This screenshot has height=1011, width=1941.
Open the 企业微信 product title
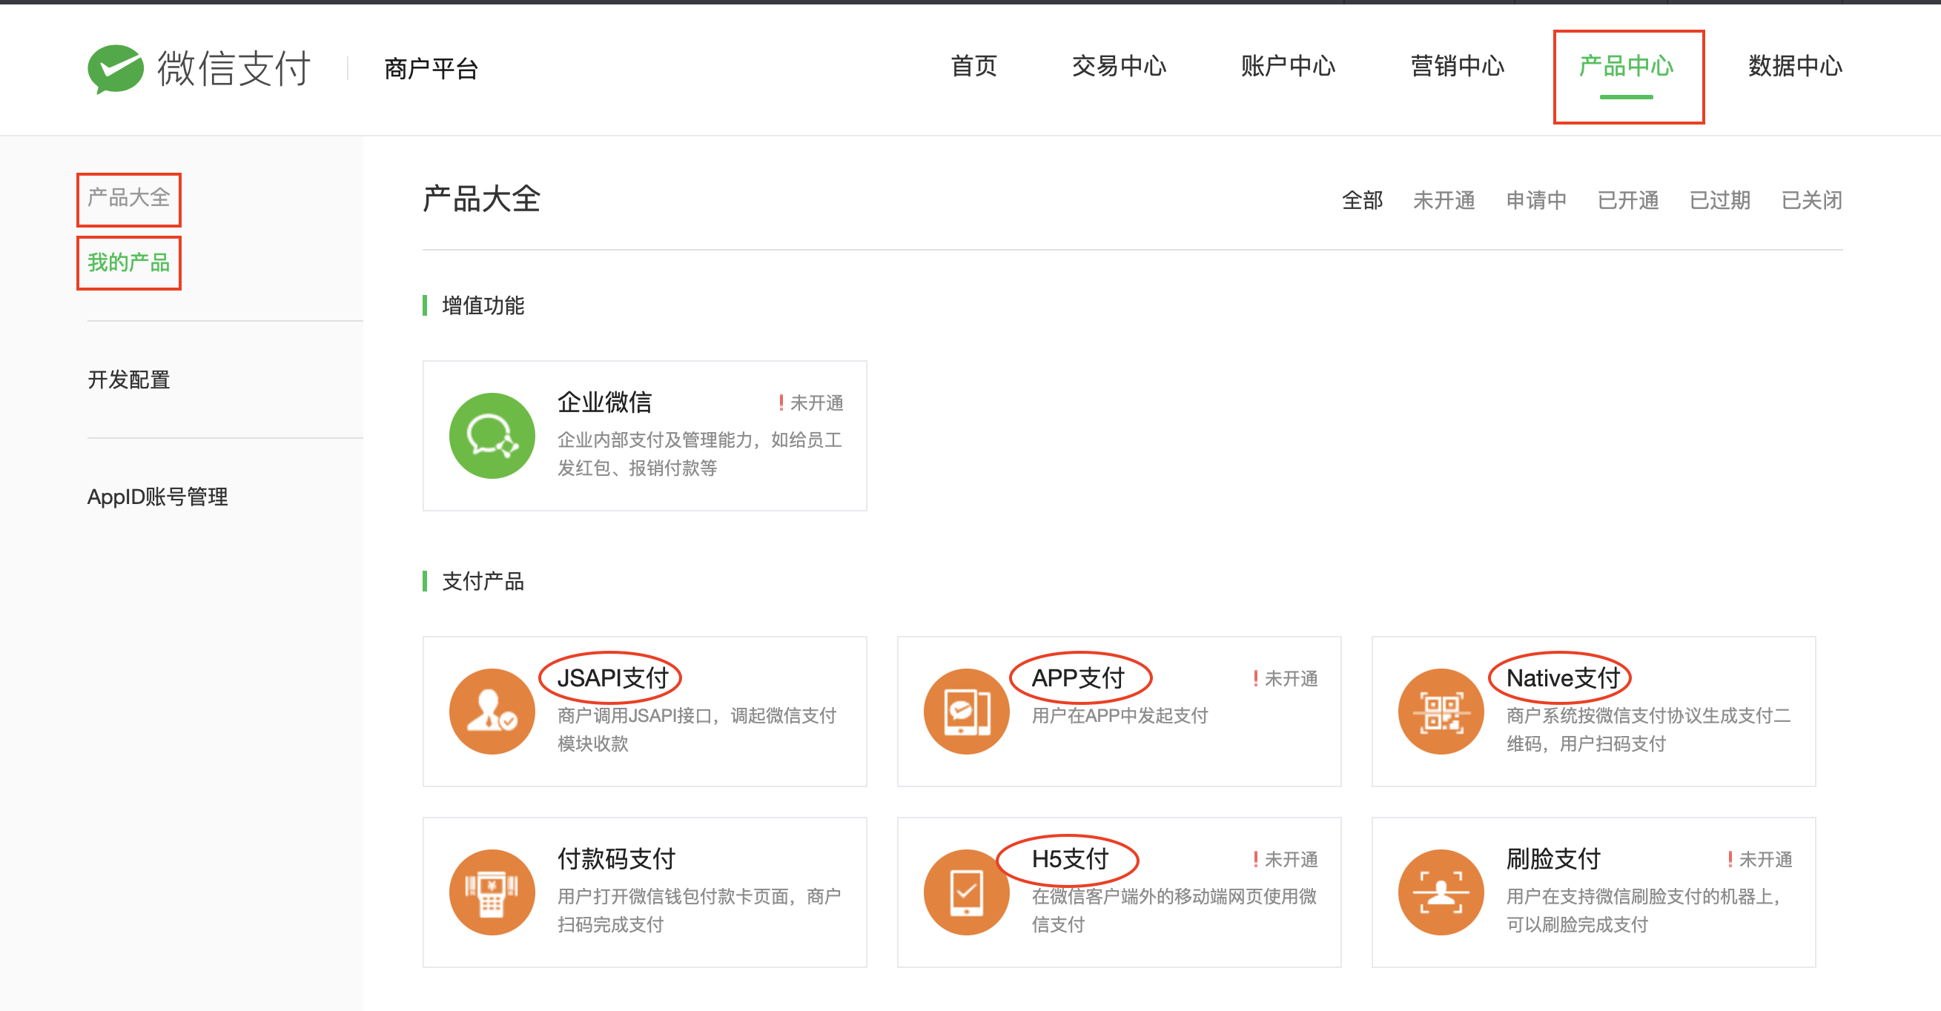[x=604, y=402]
